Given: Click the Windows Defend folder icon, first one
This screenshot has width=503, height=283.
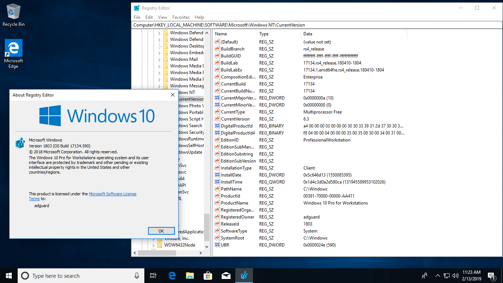Looking at the screenshot, I should click(165, 33).
